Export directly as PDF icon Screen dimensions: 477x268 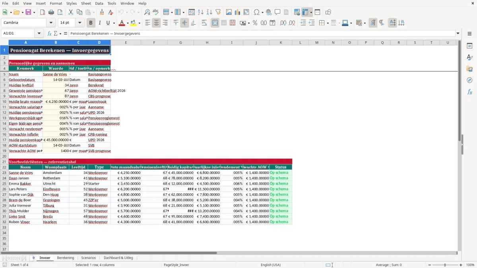[43, 12]
